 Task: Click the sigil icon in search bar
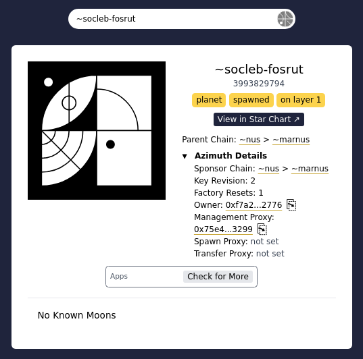click(x=285, y=19)
